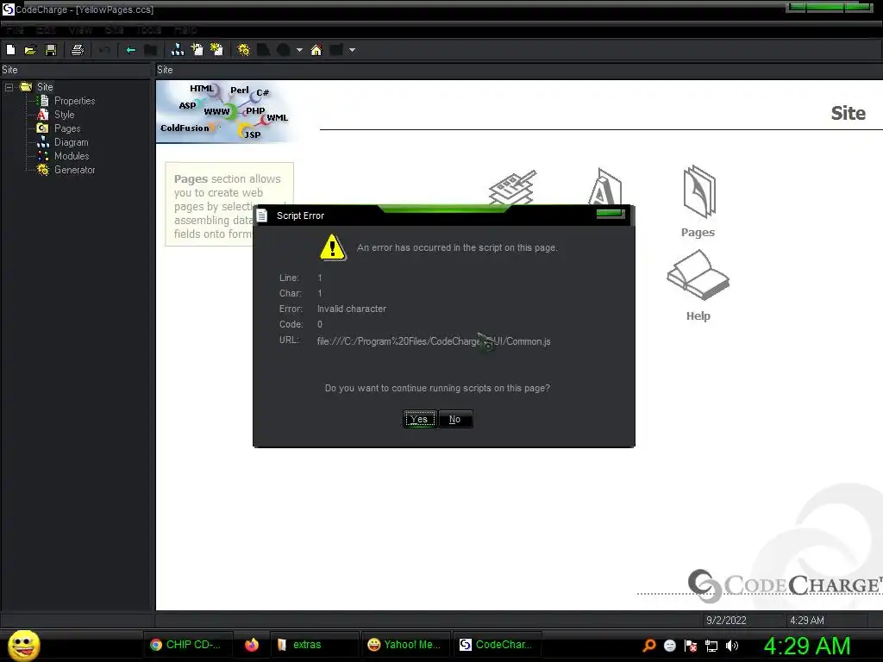
Task: Click the Home house toolbar icon
Action: pos(316,50)
